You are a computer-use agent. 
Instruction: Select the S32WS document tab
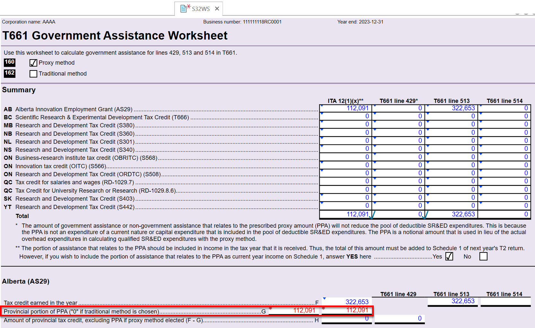198,9
